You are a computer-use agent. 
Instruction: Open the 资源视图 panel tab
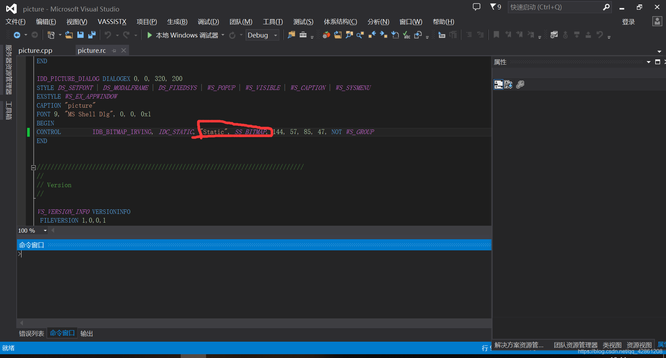click(x=639, y=345)
